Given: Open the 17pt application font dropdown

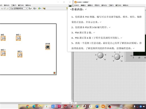Looking at the screenshot, I should [18, 8].
